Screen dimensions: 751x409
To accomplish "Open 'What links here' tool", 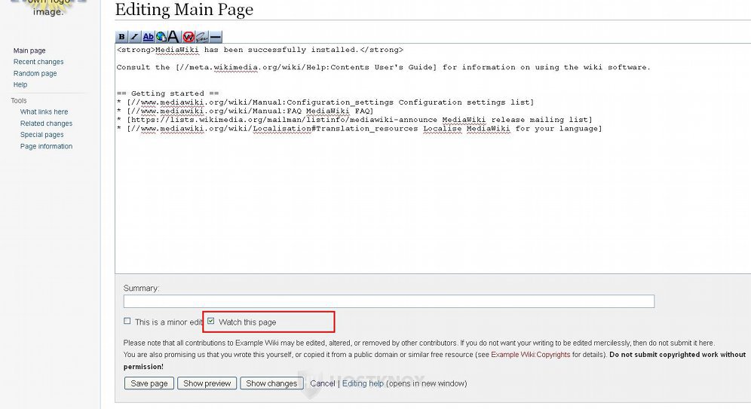I will 44,111.
